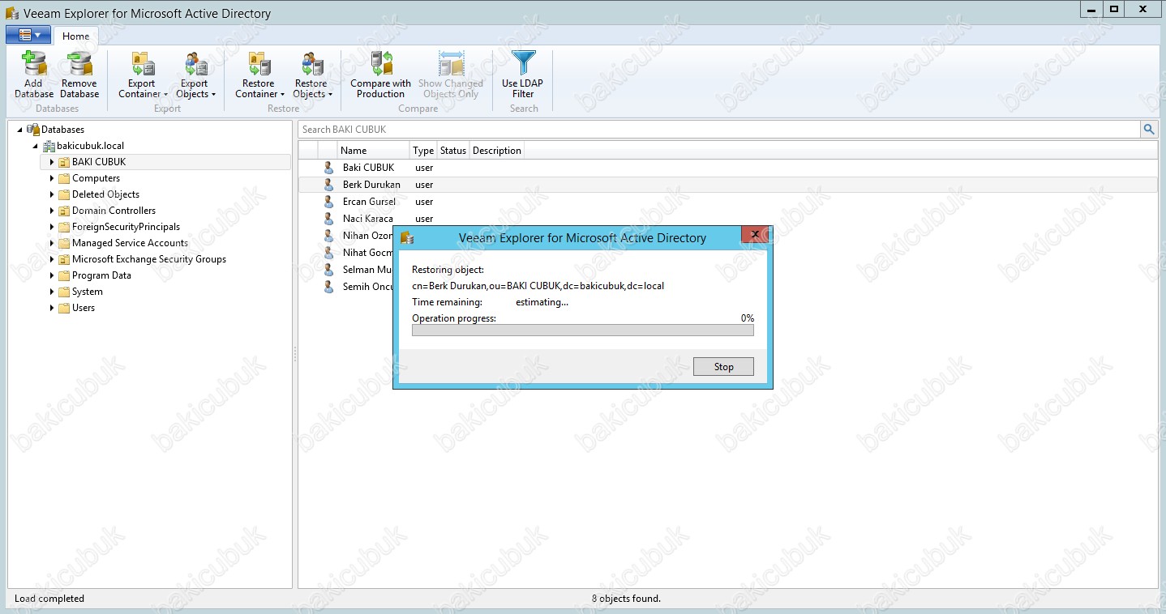The height and width of the screenshot is (614, 1166).
Task: Stop the restore operation
Action: pyautogui.click(x=723, y=366)
